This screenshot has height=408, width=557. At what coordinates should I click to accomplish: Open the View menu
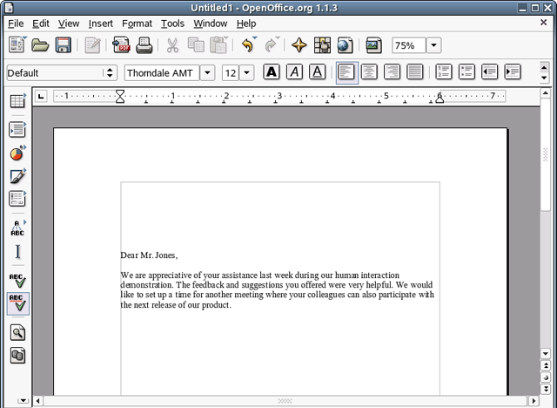point(69,24)
